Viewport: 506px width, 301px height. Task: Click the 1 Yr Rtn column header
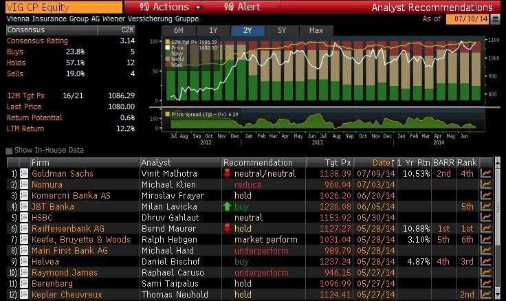414,162
